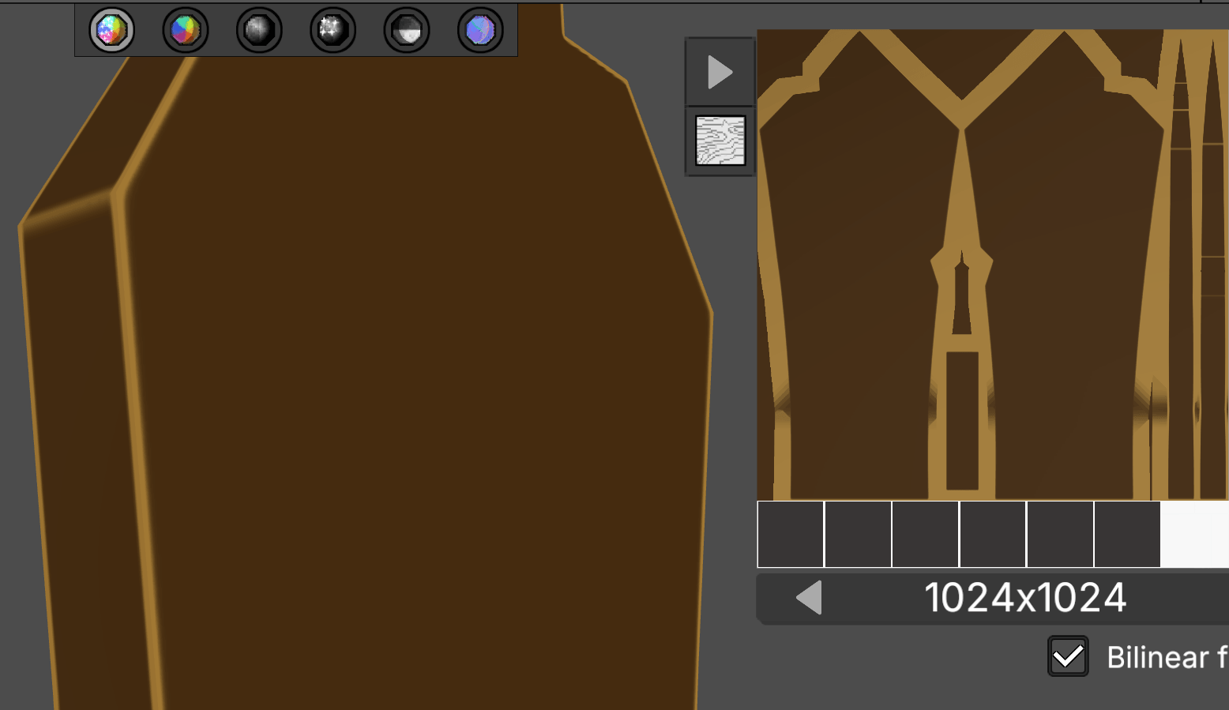
Task: Click the UV texture preview with tan lines
Action: [993, 265]
